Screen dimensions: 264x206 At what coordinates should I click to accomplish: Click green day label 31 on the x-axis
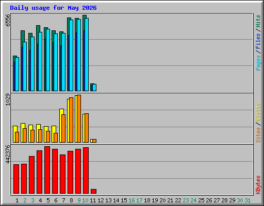pos(247,200)
